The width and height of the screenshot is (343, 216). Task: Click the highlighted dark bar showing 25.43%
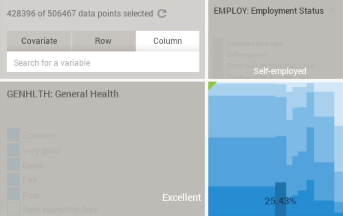280,199
